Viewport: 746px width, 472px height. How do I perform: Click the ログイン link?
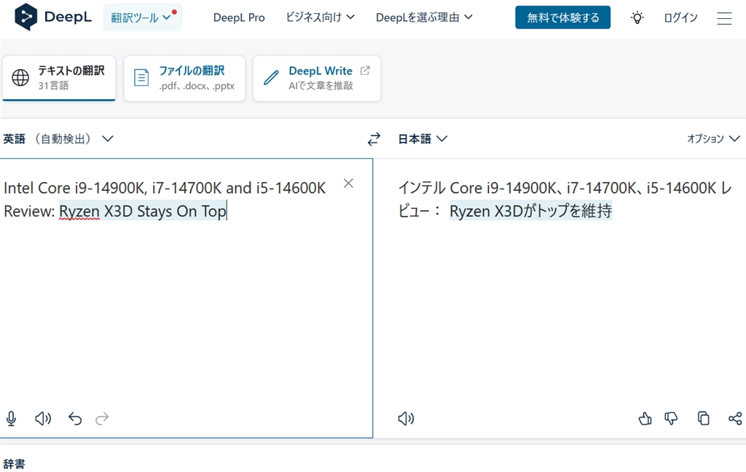click(x=680, y=18)
